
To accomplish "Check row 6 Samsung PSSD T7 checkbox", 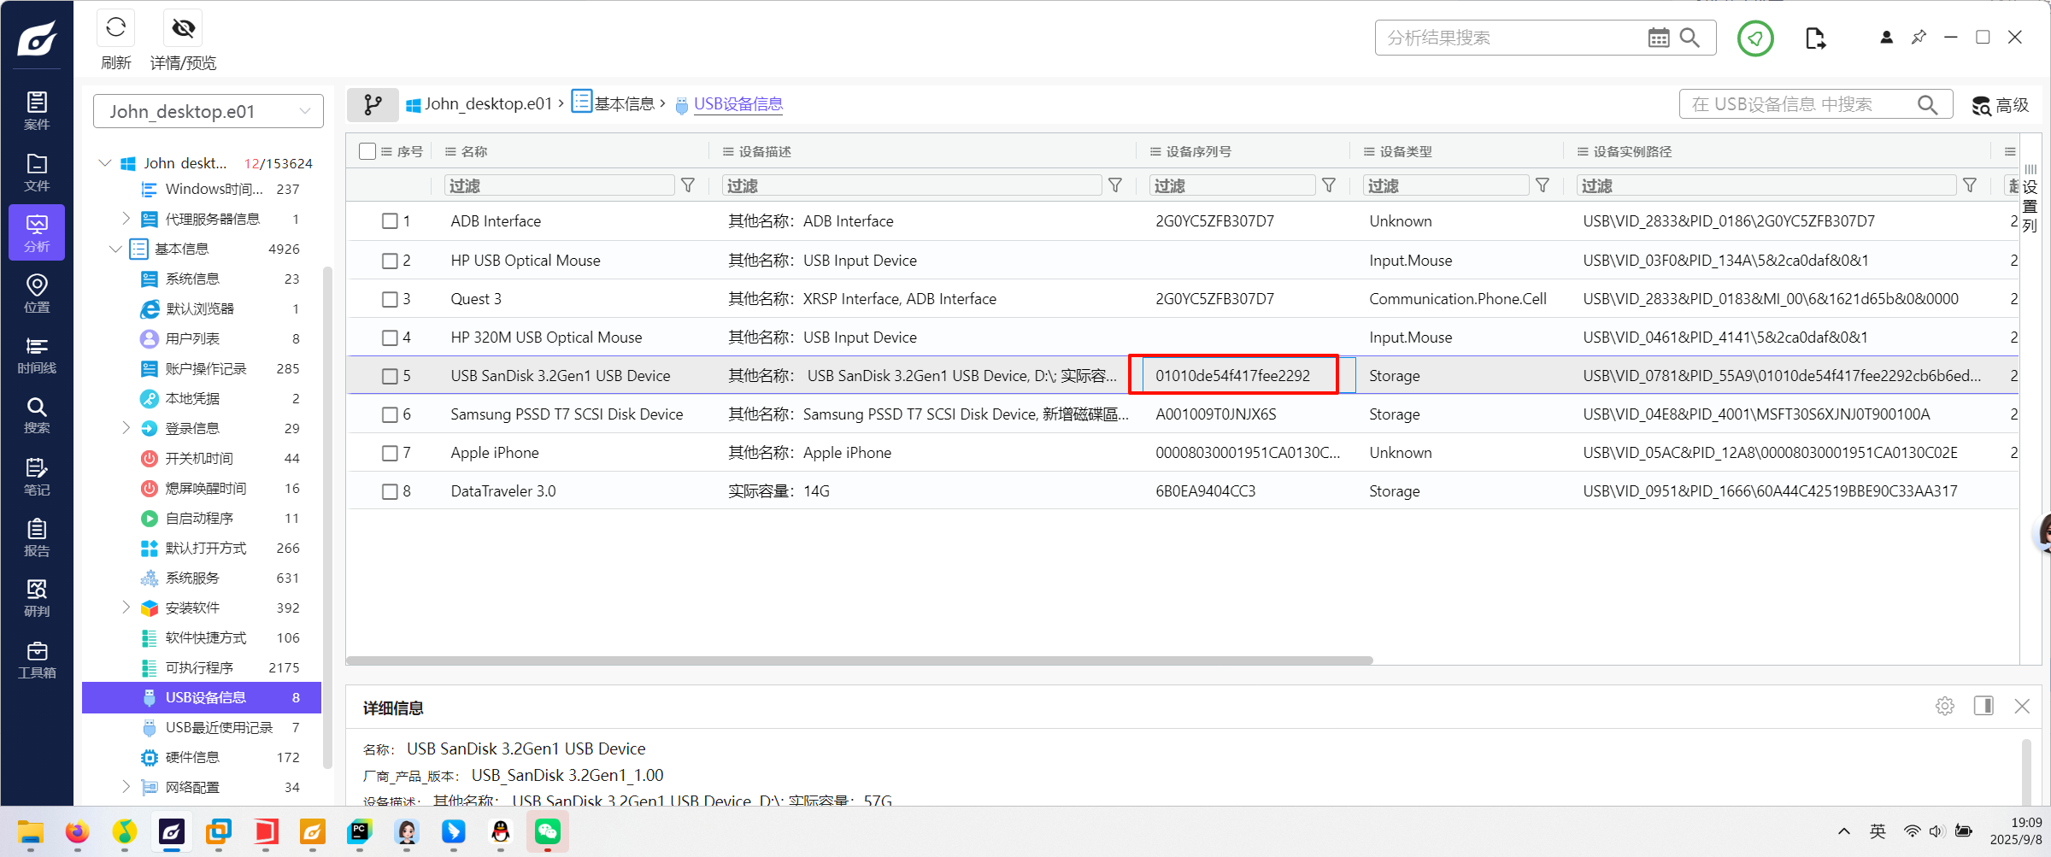I will (390, 414).
